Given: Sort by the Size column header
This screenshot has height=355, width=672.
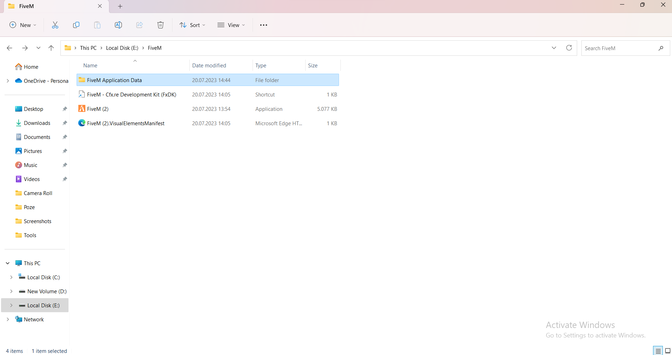Looking at the screenshot, I should 313,65.
